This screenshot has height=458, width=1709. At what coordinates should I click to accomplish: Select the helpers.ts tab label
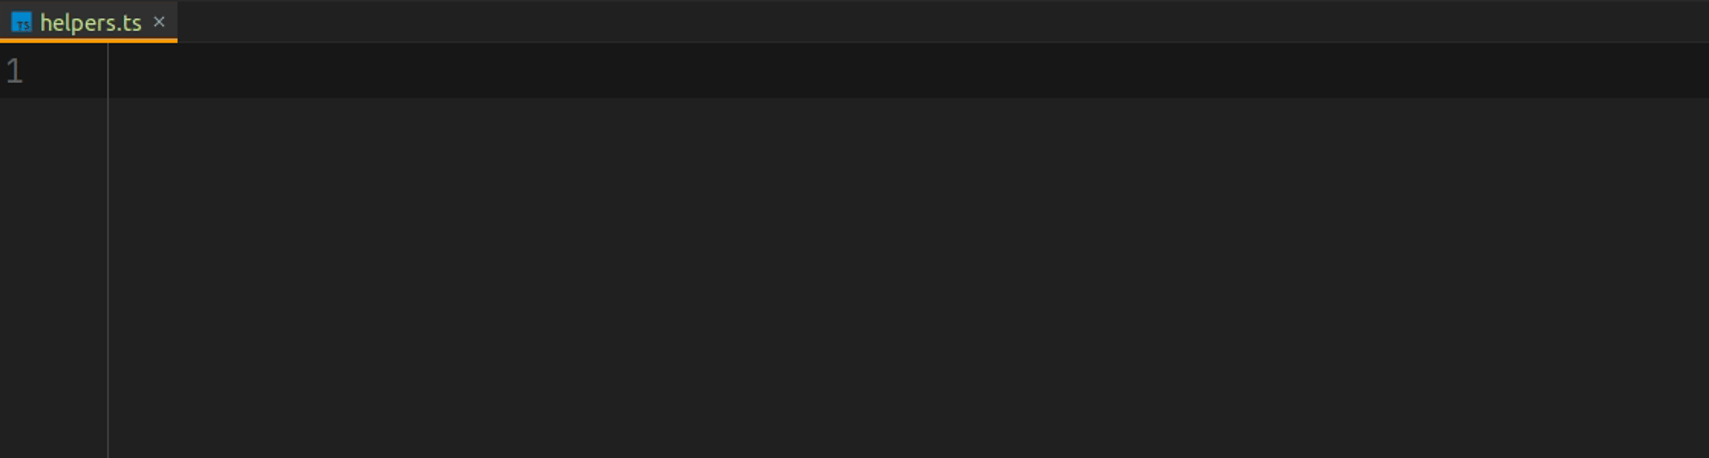pos(91,23)
